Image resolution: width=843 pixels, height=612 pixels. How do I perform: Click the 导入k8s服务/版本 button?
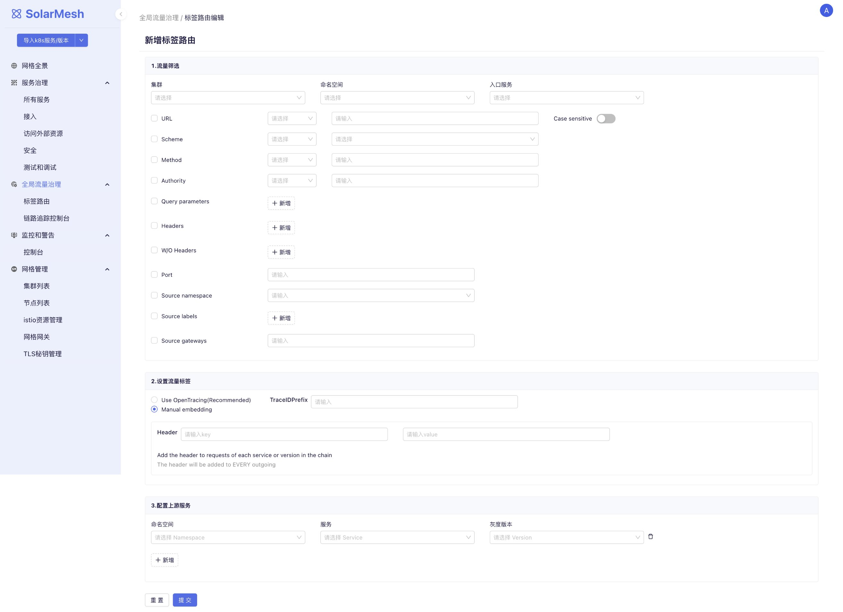tap(46, 40)
